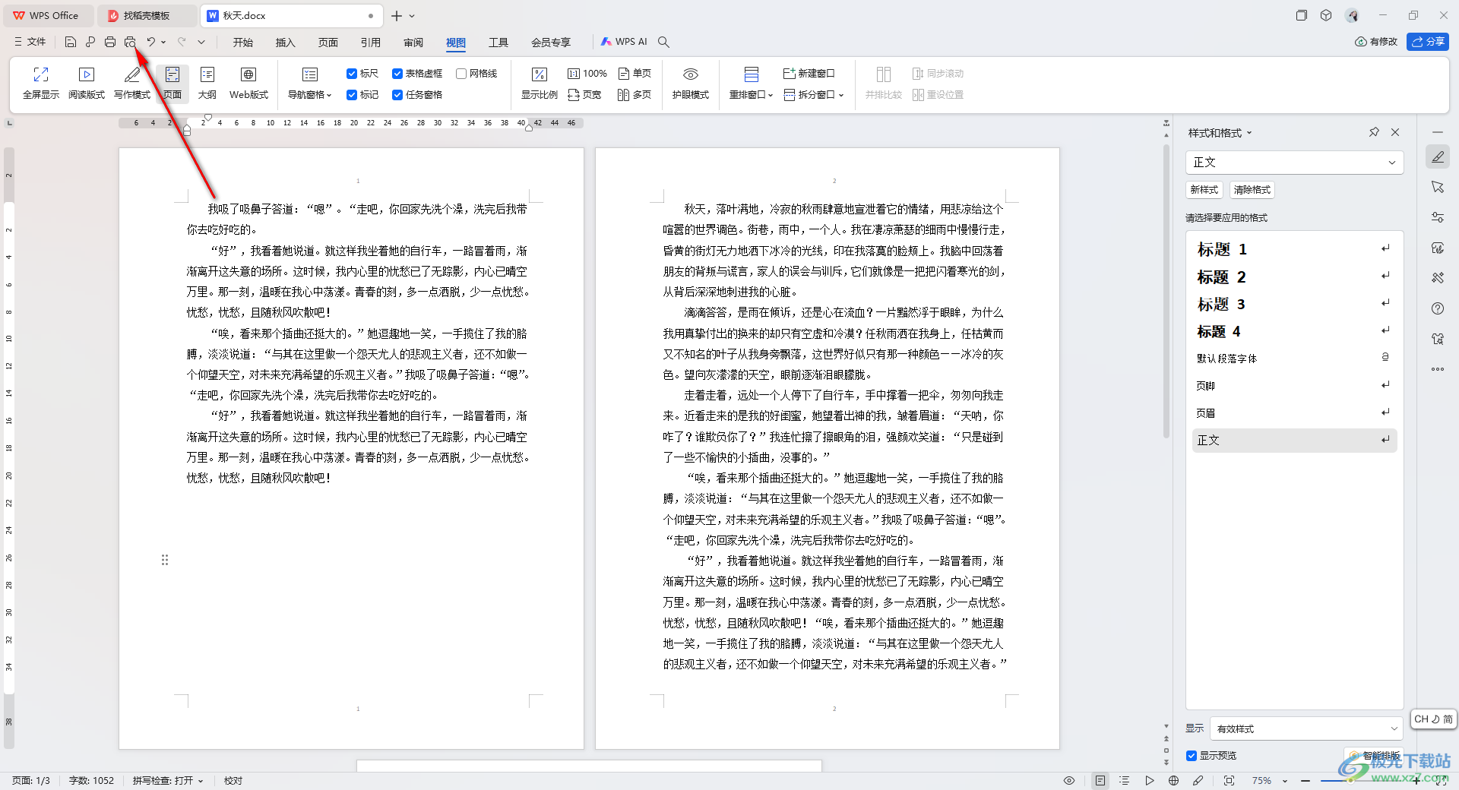The height and width of the screenshot is (790, 1459).
Task: Click the print preview icon
Action: coord(130,42)
